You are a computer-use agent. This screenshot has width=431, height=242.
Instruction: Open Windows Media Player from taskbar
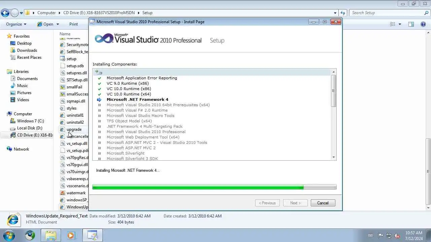tap(71, 235)
